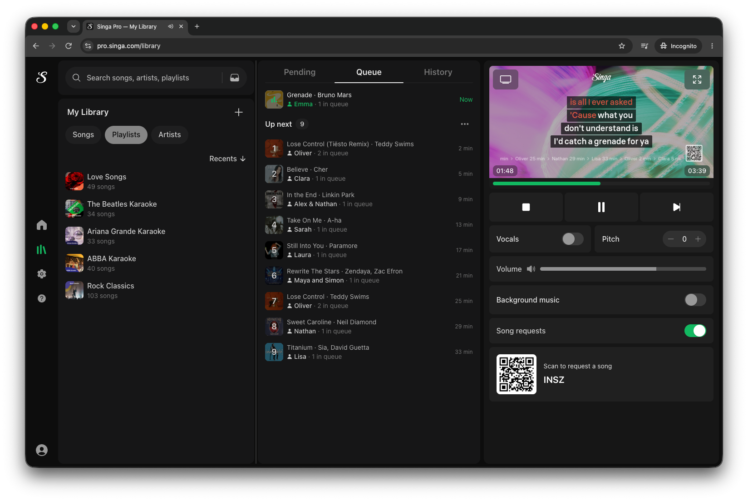Screen dimensions: 748x501
Task: Open the Rock Classics playlist
Action: pyautogui.click(x=156, y=290)
